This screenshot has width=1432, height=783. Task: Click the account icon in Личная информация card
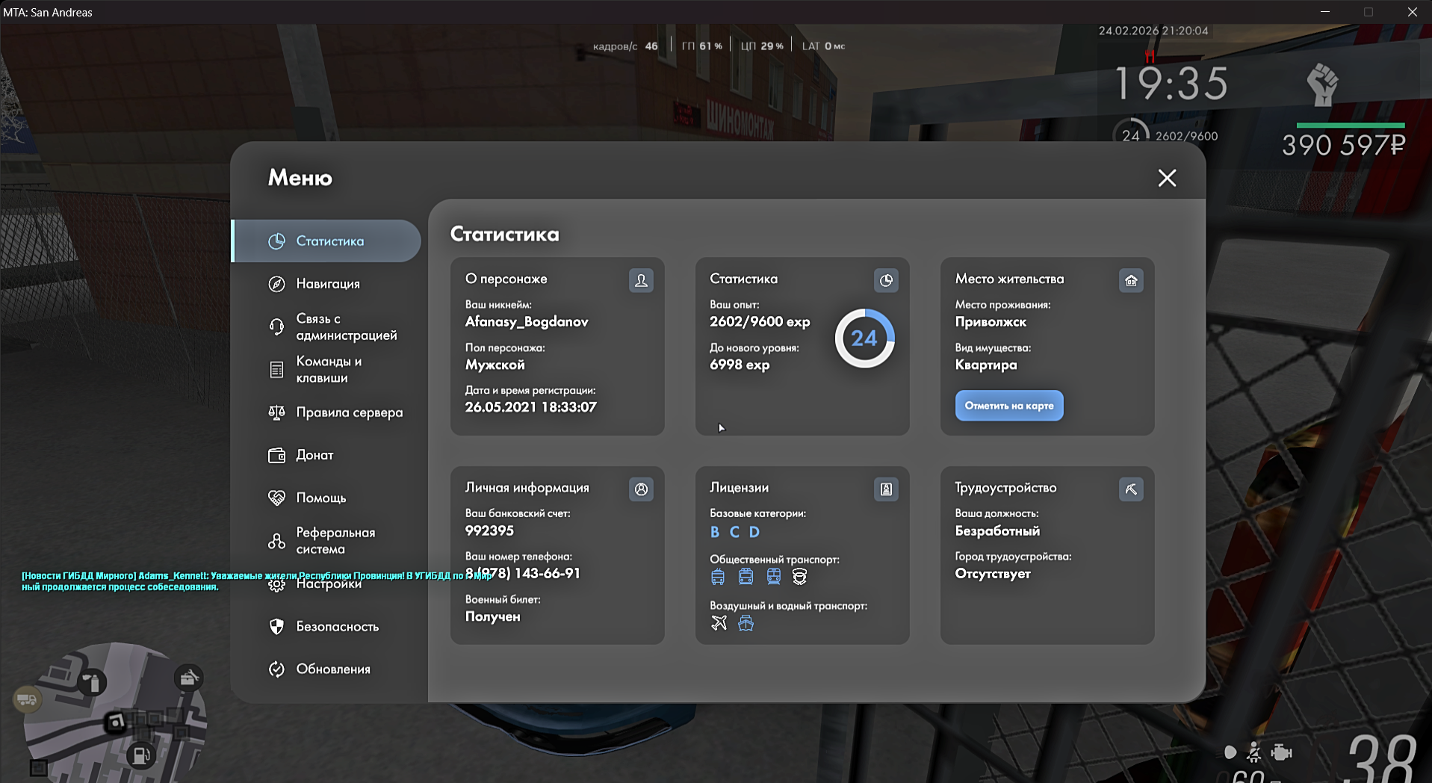coord(641,489)
